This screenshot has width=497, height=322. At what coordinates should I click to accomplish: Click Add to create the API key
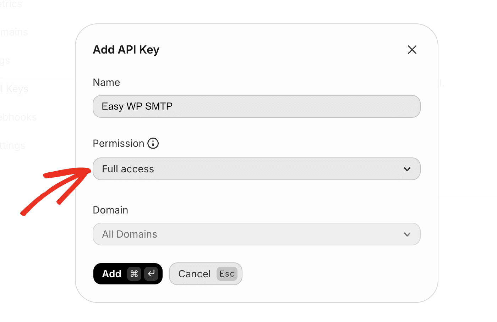tap(112, 274)
